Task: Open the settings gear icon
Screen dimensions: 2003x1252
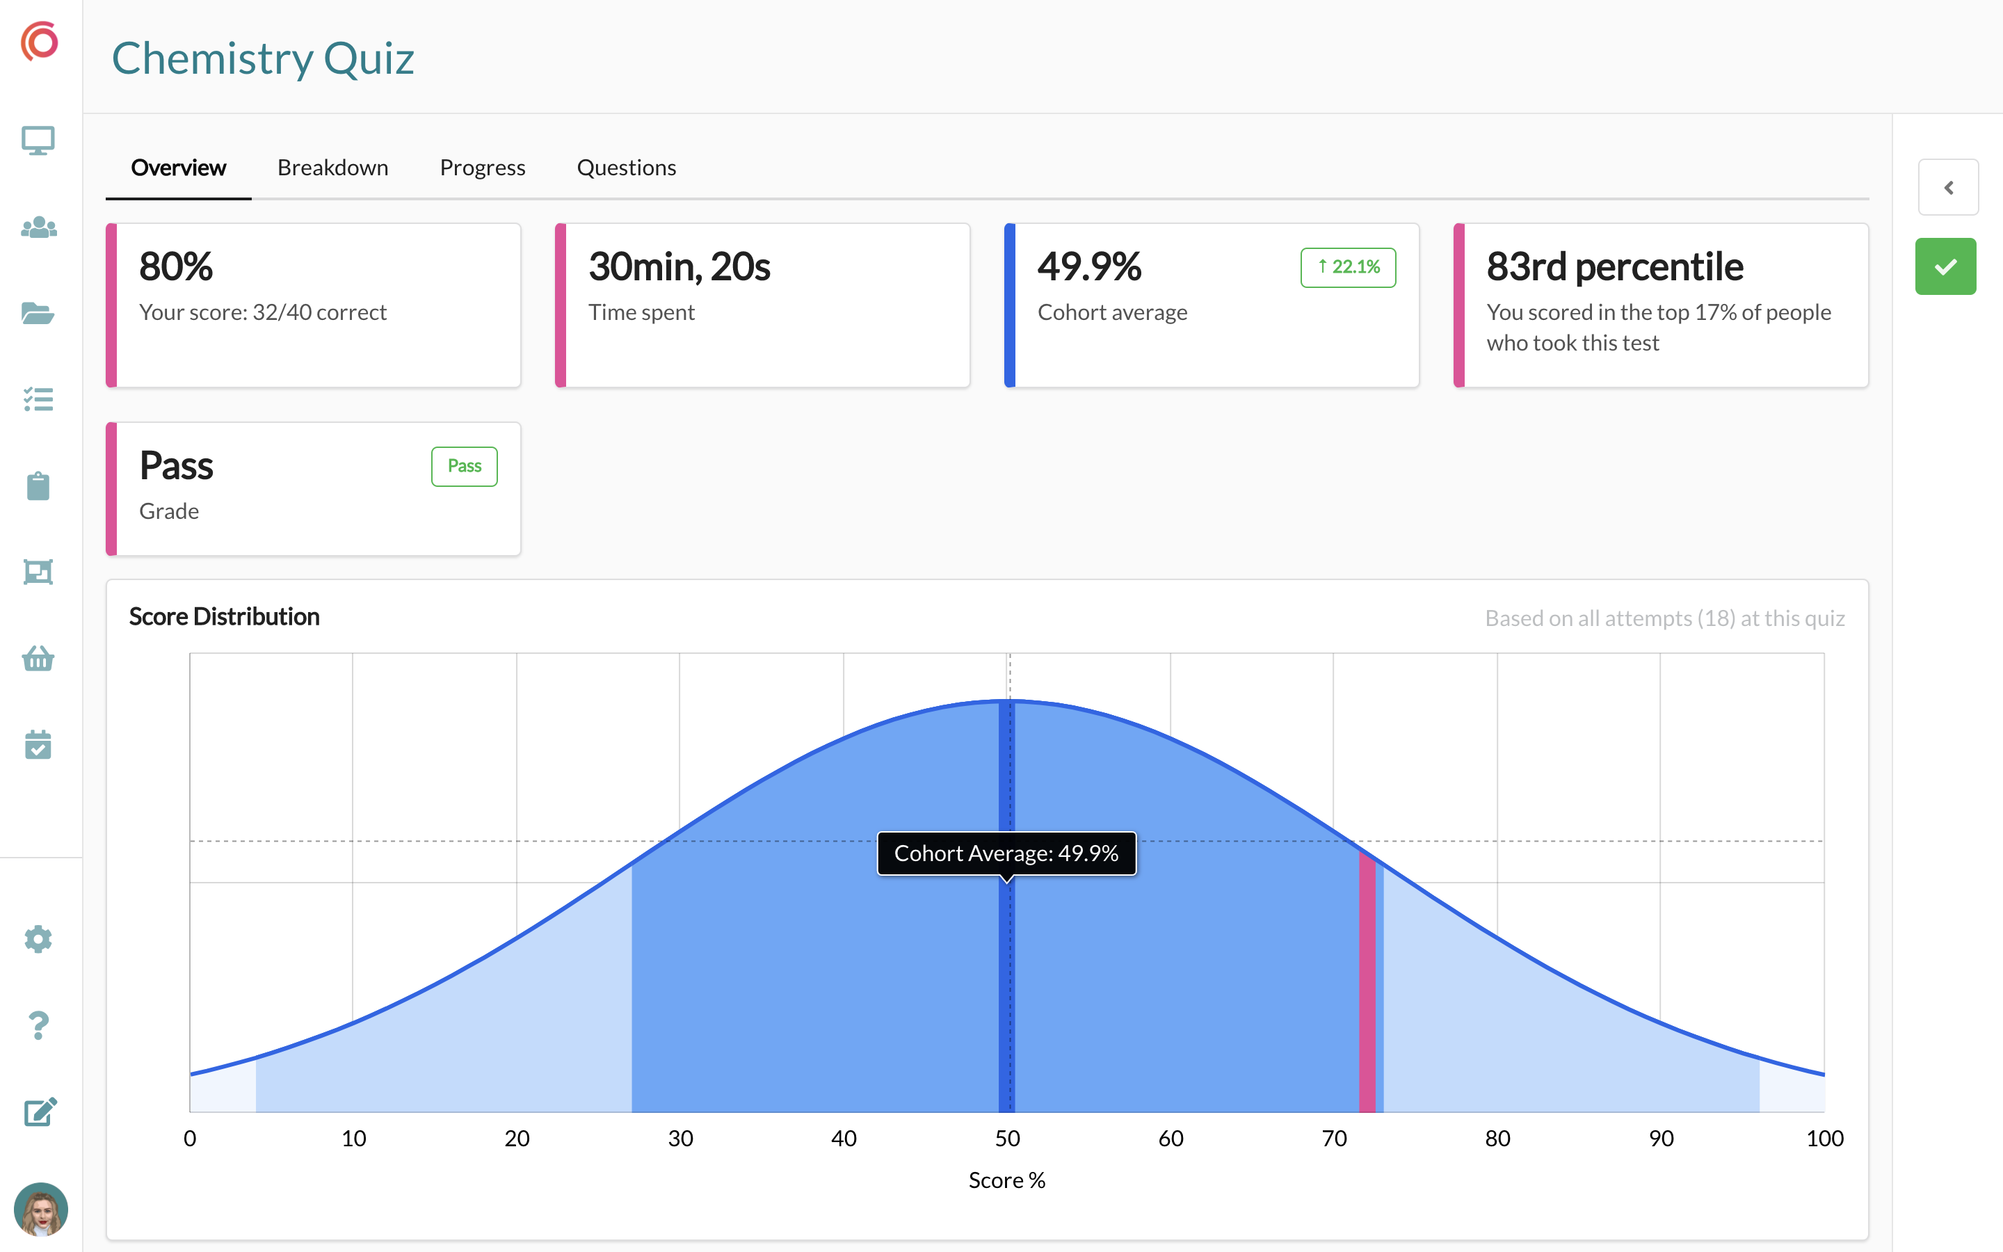Action: [38, 939]
